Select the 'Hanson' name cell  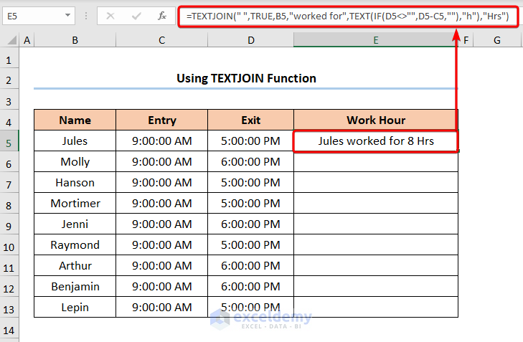(x=75, y=182)
